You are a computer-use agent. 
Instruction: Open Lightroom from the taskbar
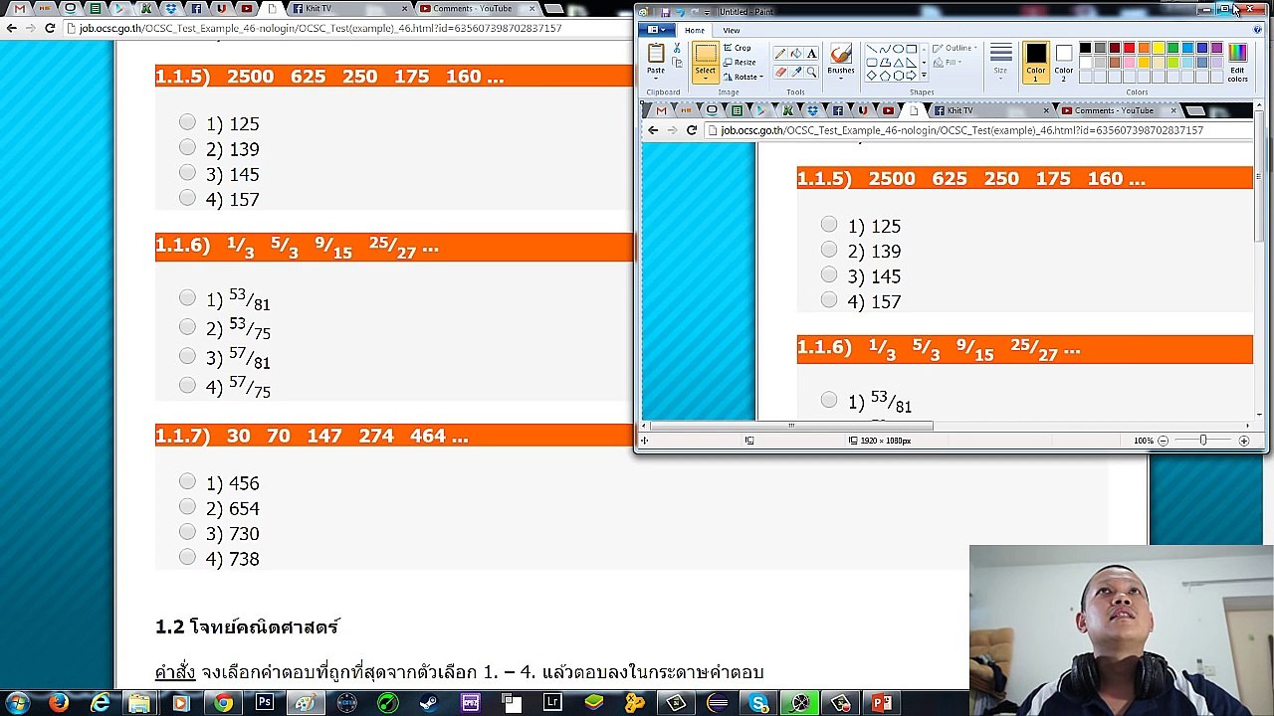[x=552, y=703]
